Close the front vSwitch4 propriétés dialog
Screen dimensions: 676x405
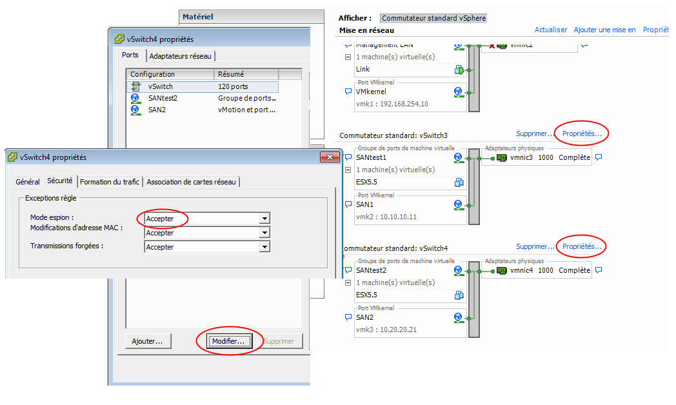pos(330,157)
